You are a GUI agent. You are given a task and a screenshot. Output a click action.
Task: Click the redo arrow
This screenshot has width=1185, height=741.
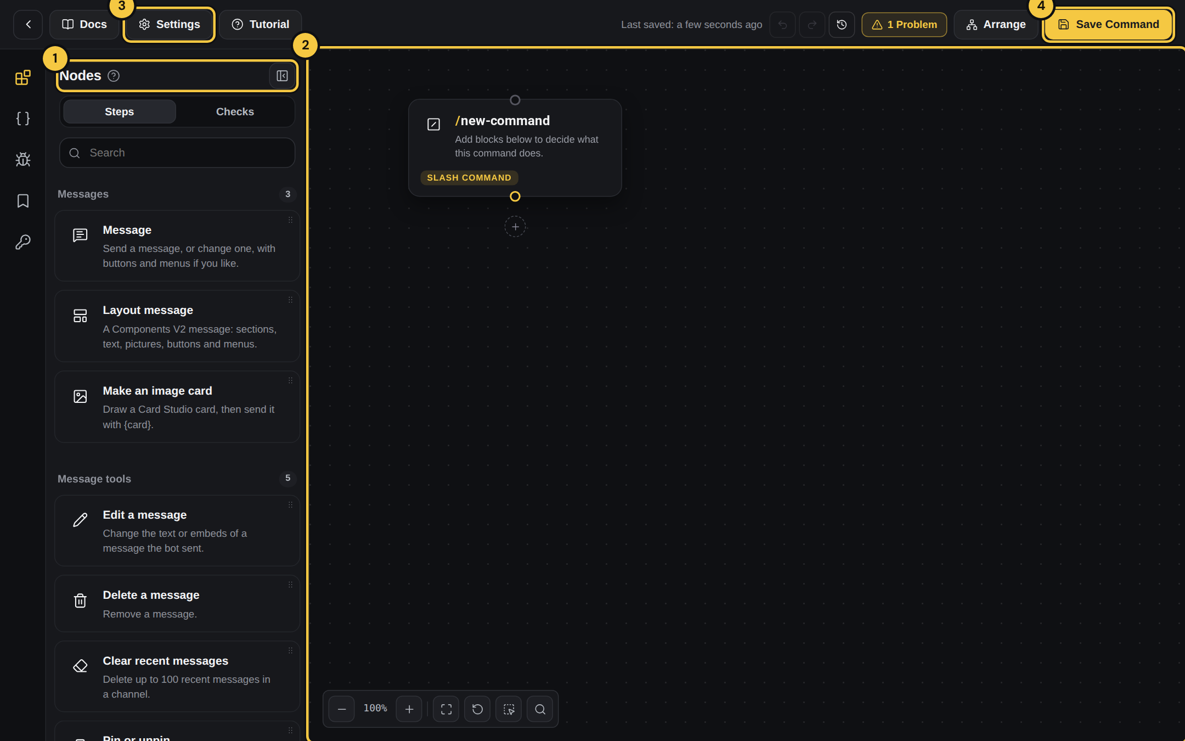tap(812, 25)
